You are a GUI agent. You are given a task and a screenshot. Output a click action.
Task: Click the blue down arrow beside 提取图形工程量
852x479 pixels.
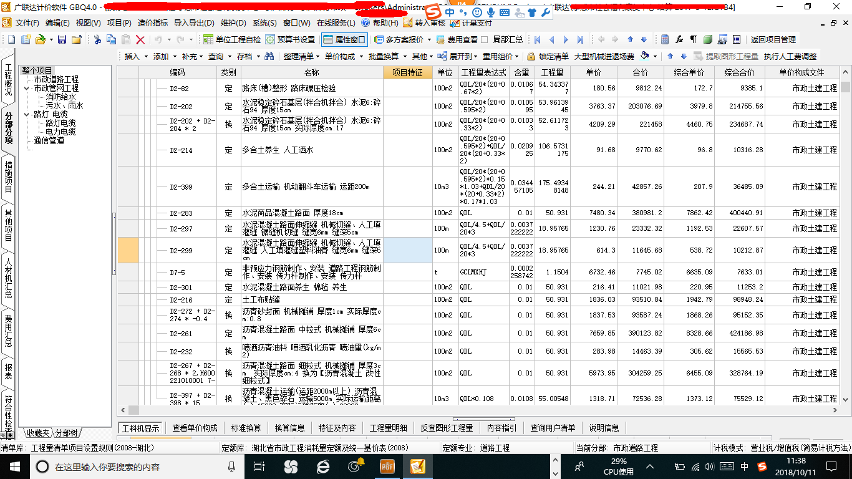point(684,56)
